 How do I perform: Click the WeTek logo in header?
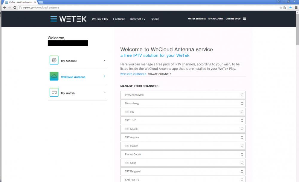(x=68, y=19)
